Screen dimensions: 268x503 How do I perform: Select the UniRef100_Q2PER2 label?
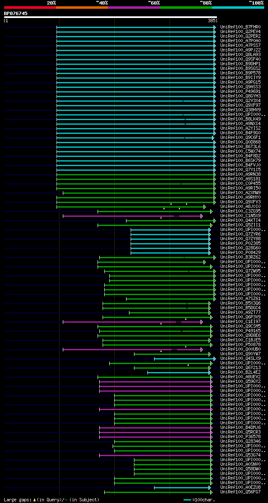(x=240, y=36)
